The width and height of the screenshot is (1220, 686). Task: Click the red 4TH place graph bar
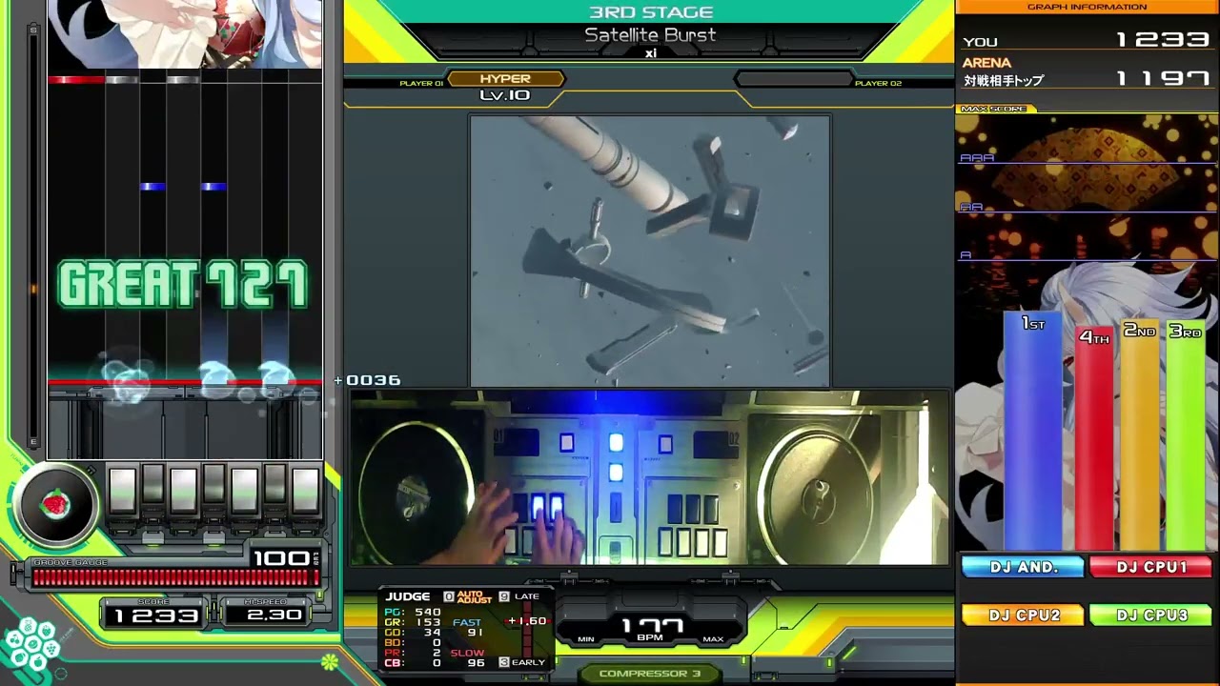1093,438
